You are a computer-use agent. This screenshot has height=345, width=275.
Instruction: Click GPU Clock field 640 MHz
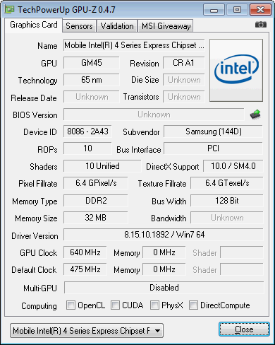click(x=85, y=252)
